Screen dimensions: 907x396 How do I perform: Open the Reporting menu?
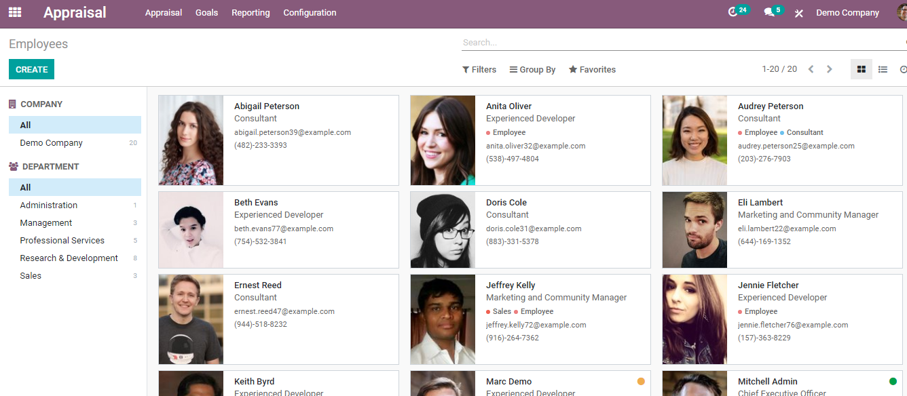coord(251,13)
